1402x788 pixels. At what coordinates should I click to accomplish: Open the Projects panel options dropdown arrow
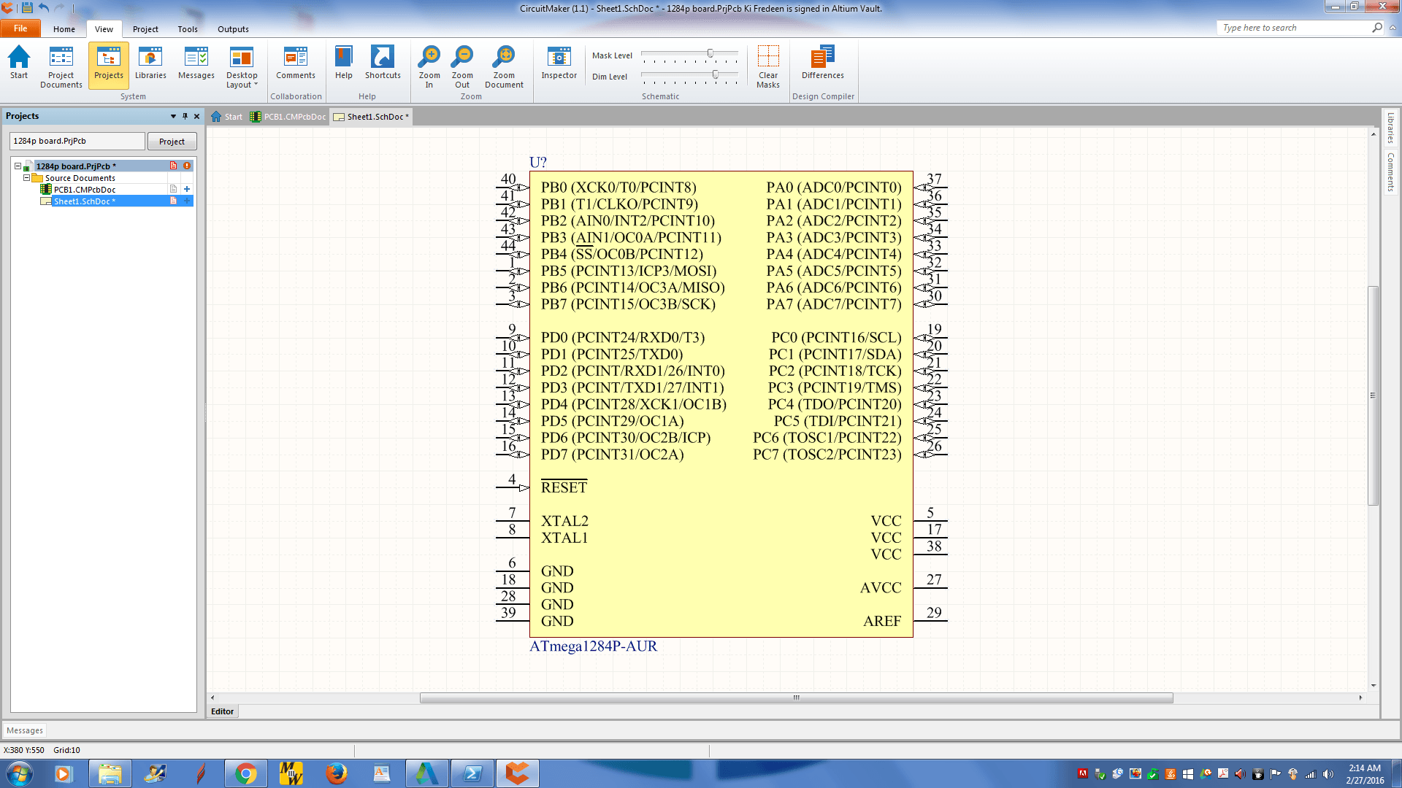[173, 116]
